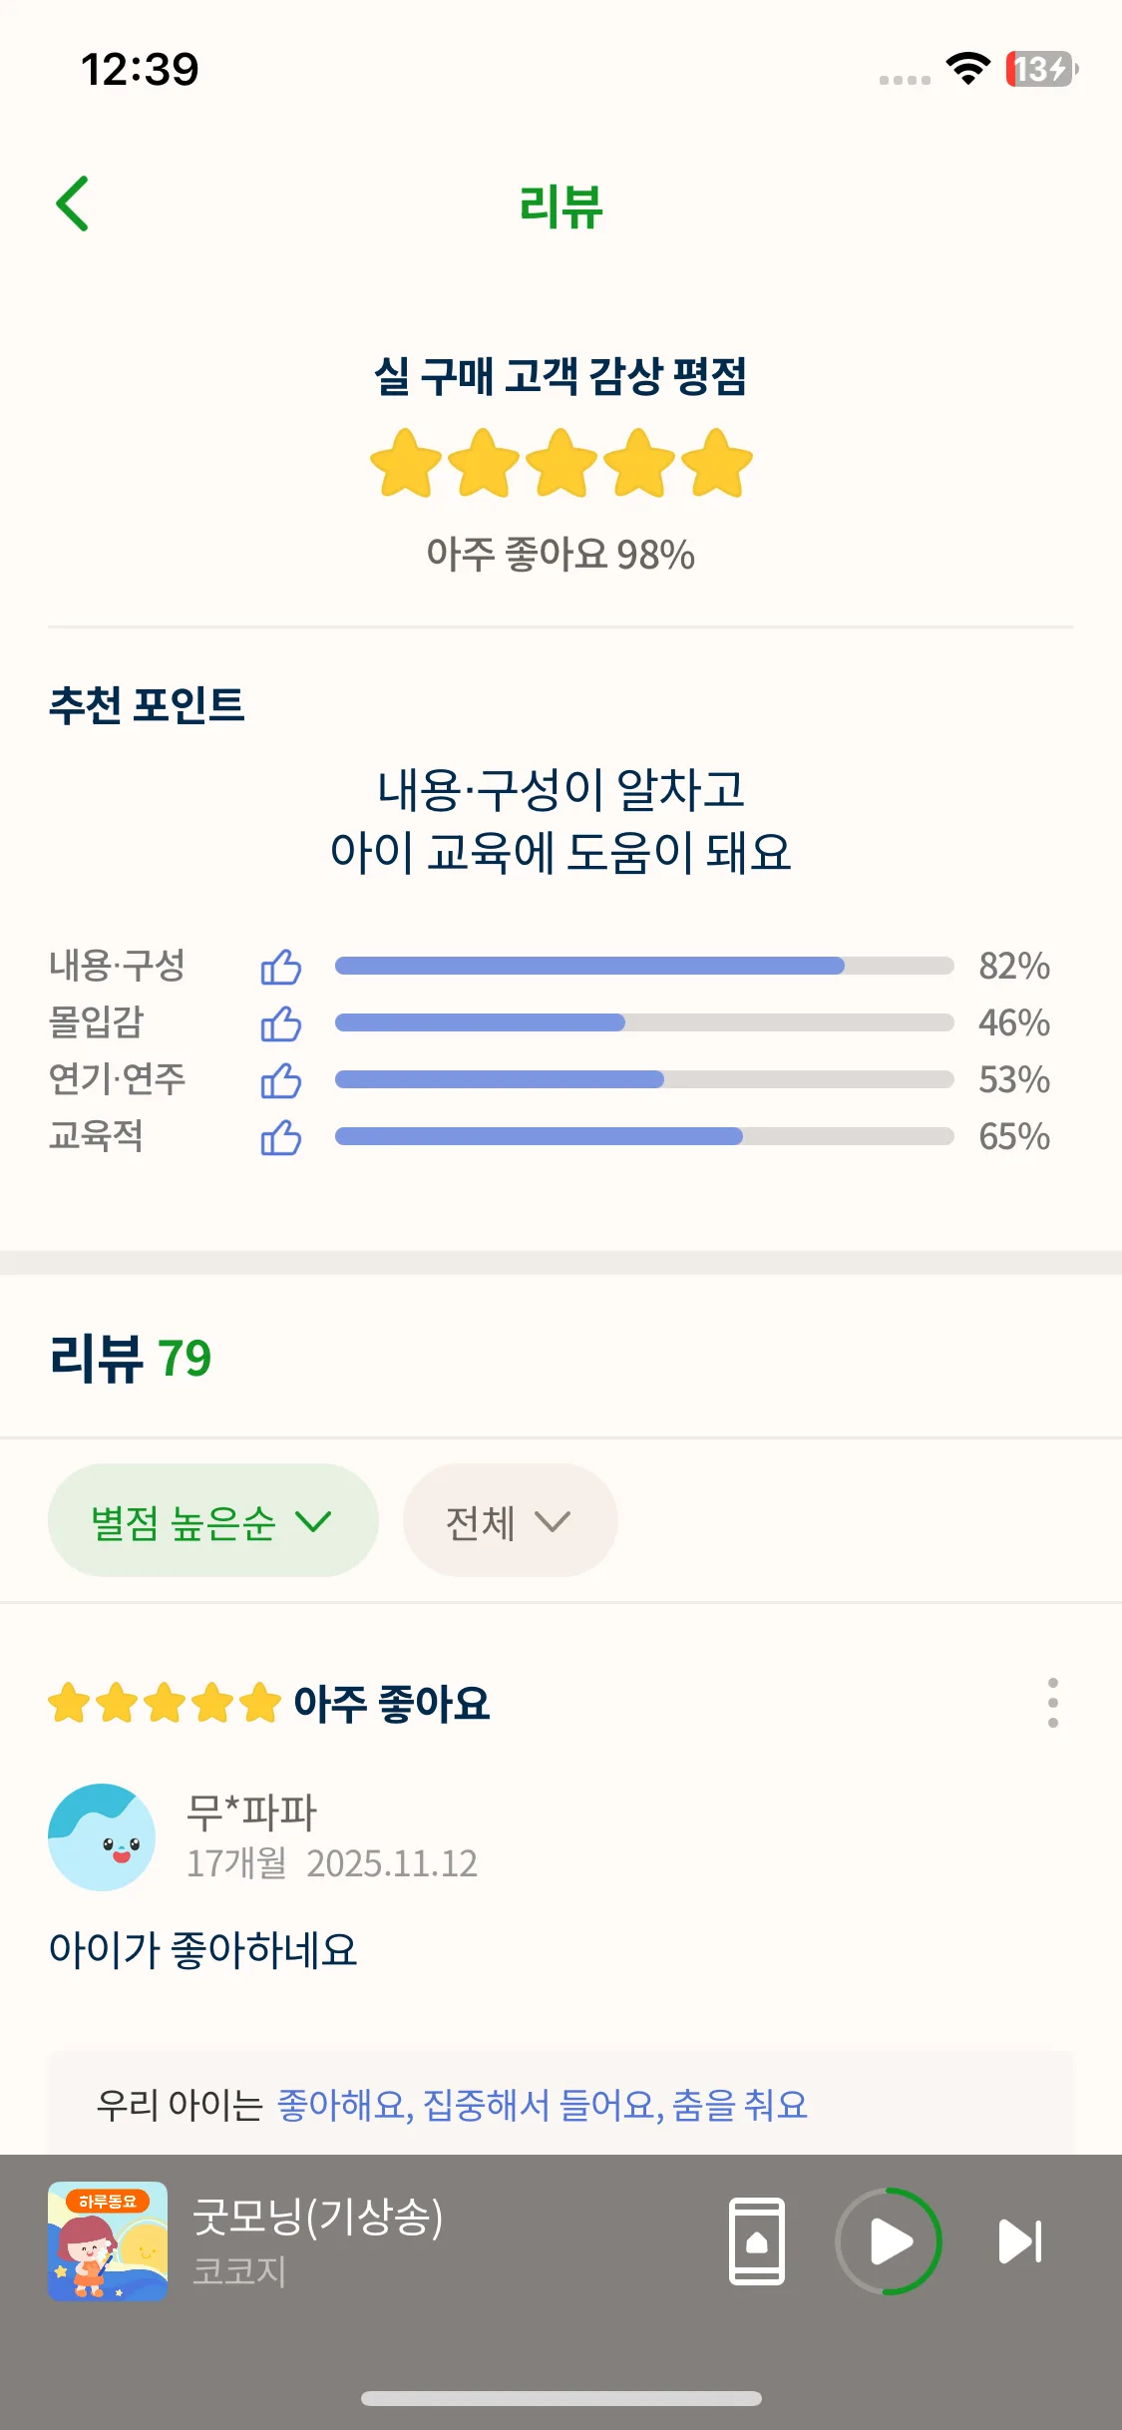This screenshot has height=2430, width=1122.
Task: Tap the green back arrow
Action: click(x=73, y=203)
